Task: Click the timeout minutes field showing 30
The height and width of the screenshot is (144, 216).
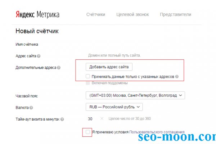Action: 90,118
